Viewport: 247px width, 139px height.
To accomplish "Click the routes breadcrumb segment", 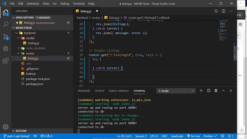I will 96,18.
